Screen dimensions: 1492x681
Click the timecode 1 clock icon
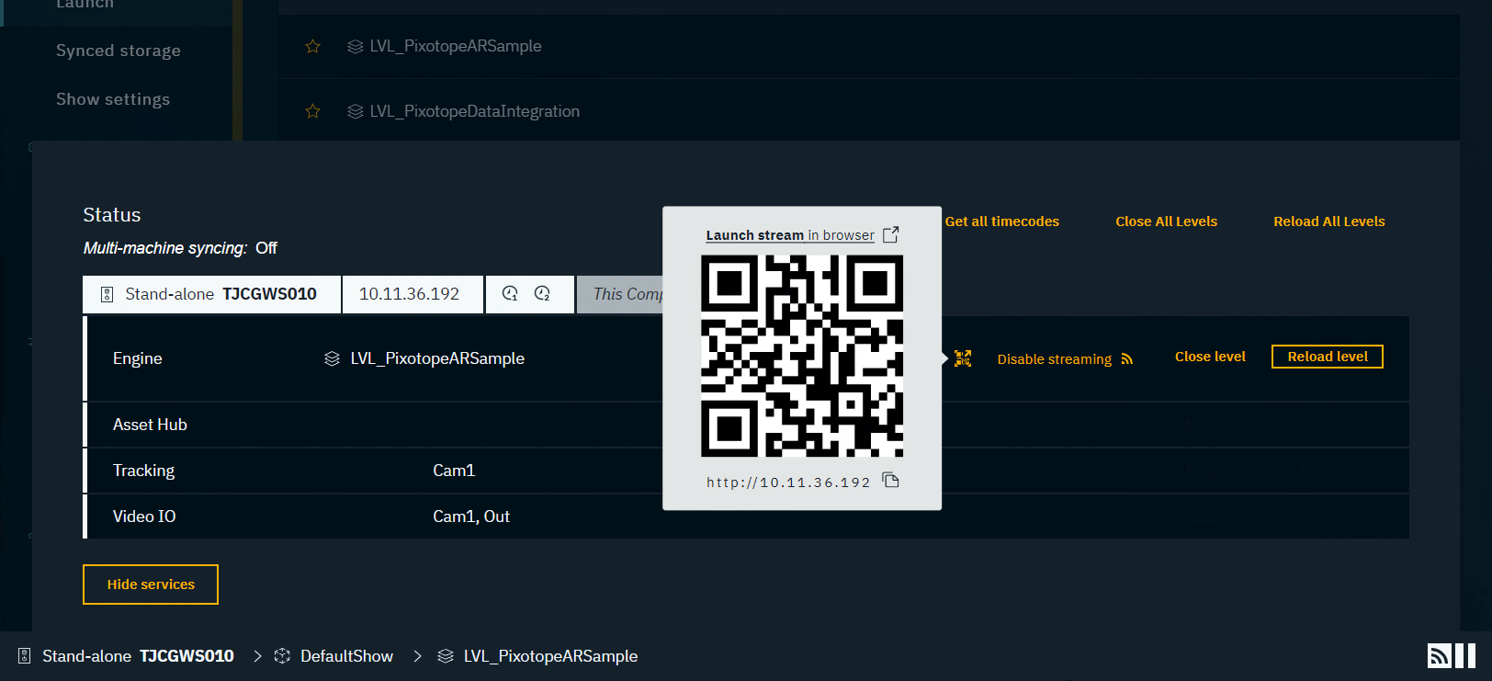[x=511, y=294]
